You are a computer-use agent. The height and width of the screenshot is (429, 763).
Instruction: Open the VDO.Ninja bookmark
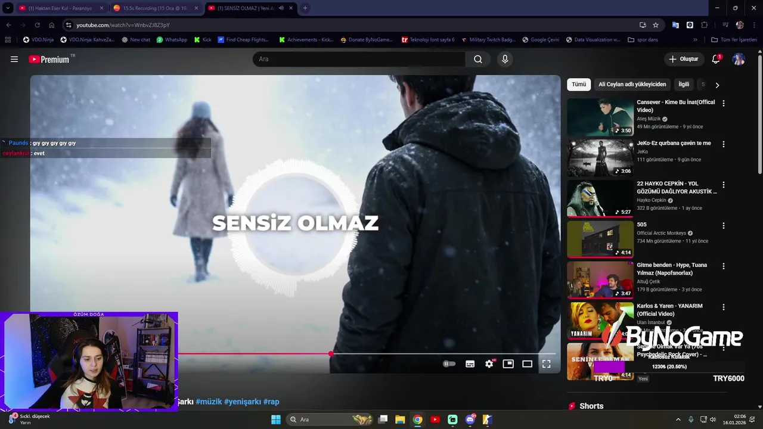tap(38, 39)
